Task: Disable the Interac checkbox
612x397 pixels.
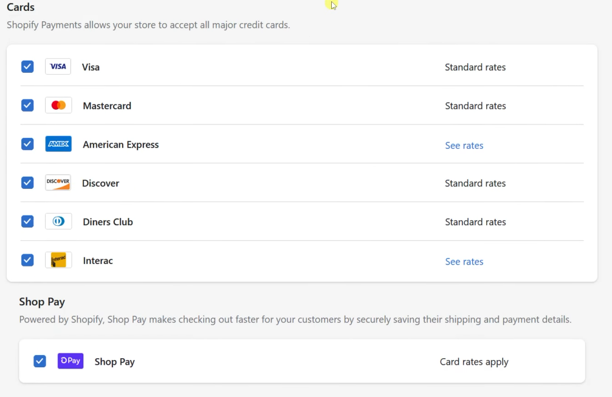Action: (x=27, y=260)
